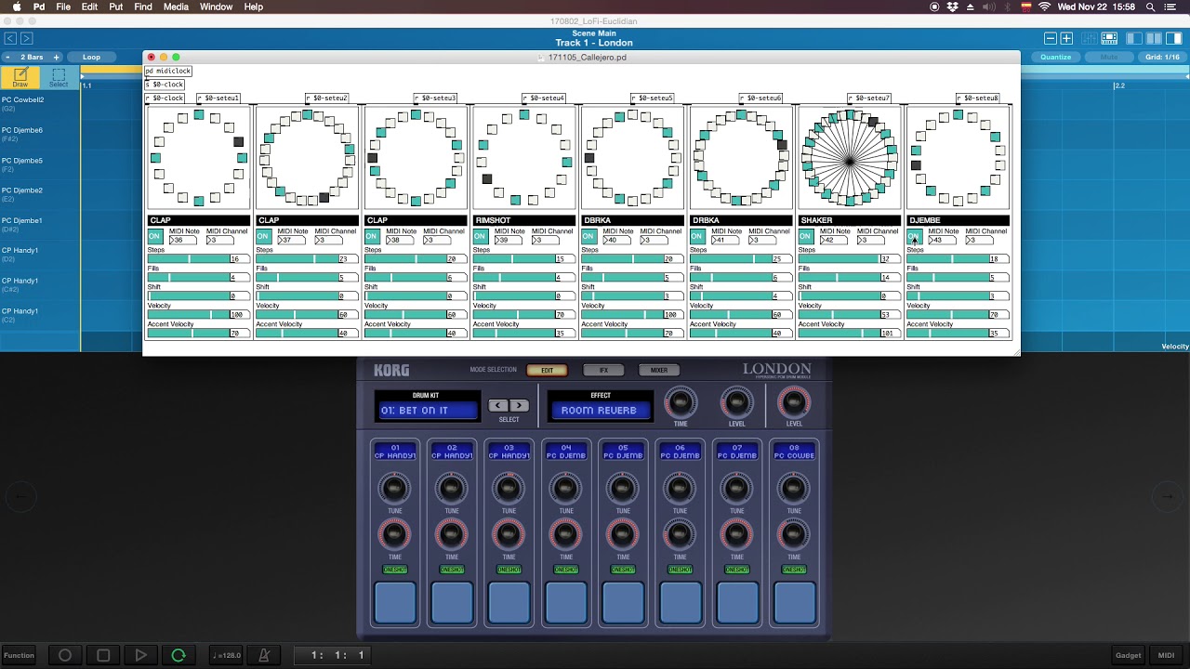Select the PC Cowbell2 track row

40,102
